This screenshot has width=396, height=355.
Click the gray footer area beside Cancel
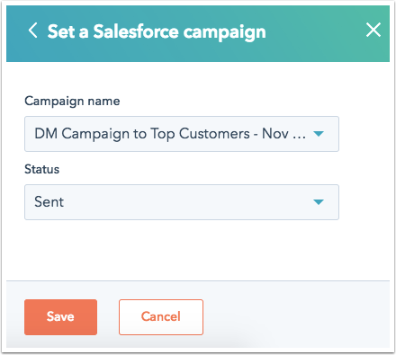[295, 317]
